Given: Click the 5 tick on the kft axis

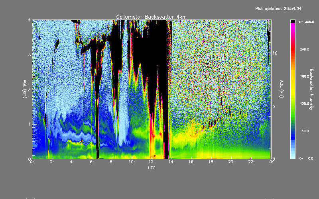Looking at the screenshot, I should pyautogui.click(x=274, y=106).
